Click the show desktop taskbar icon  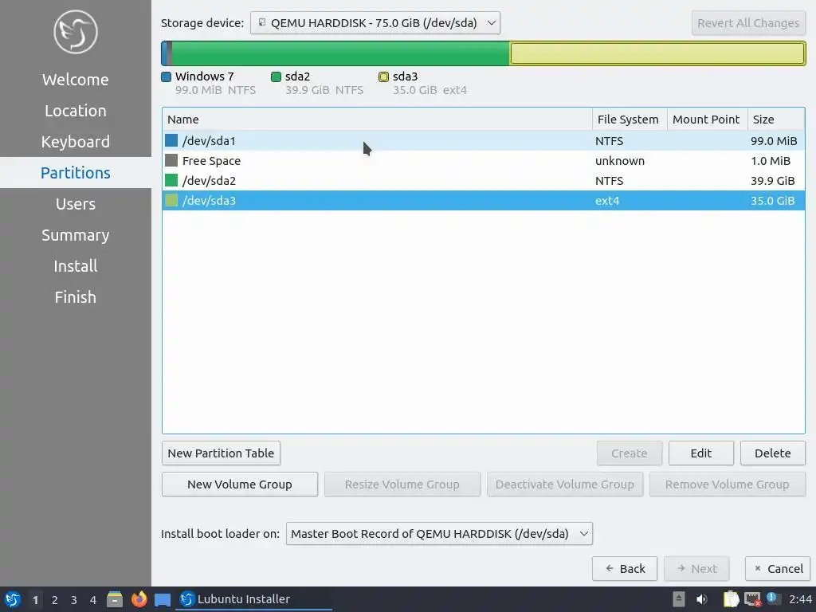point(163,599)
